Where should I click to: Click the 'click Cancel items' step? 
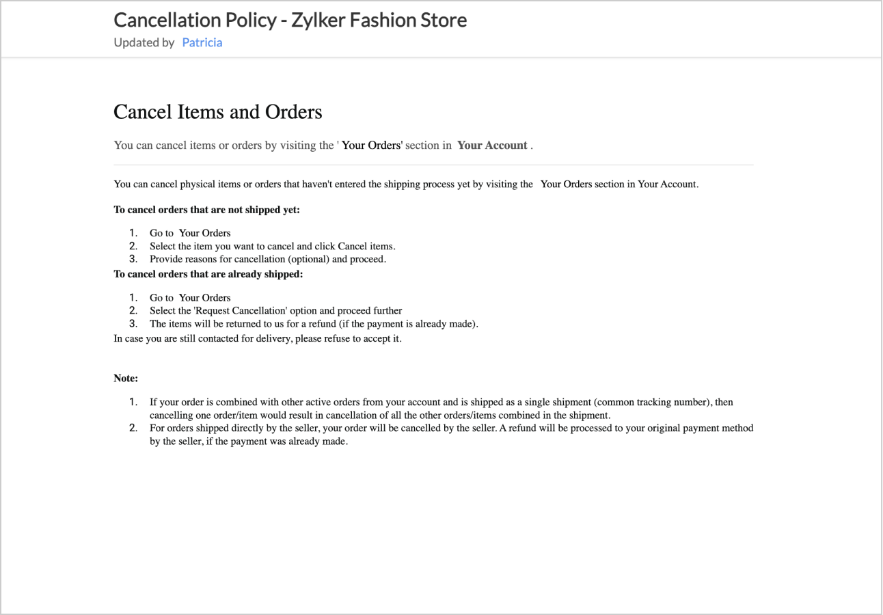point(272,246)
